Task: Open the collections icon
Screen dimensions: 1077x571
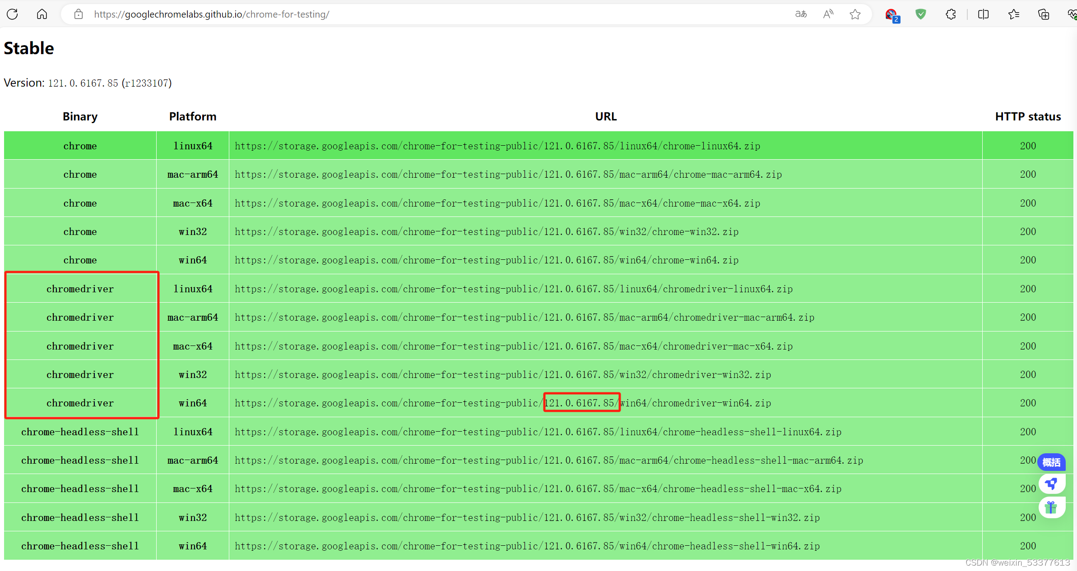Action: tap(1044, 14)
